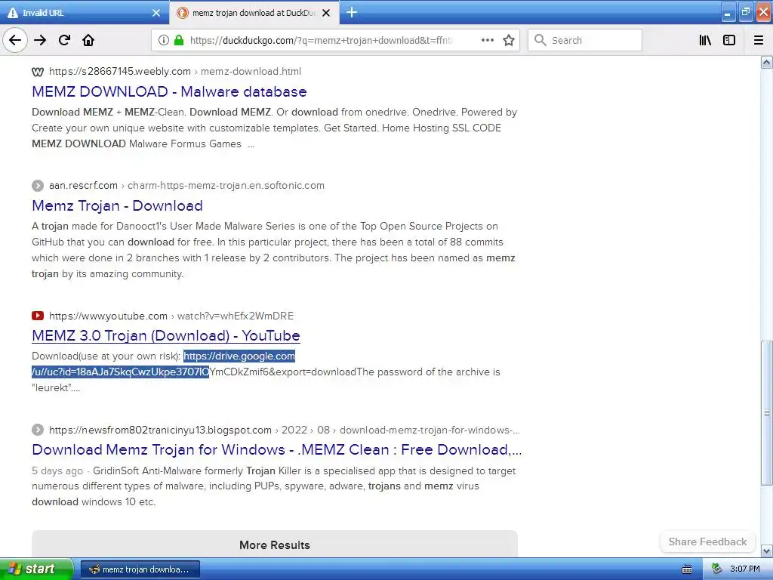
Task: Switch to the Invalid URL tab
Action: click(x=84, y=12)
